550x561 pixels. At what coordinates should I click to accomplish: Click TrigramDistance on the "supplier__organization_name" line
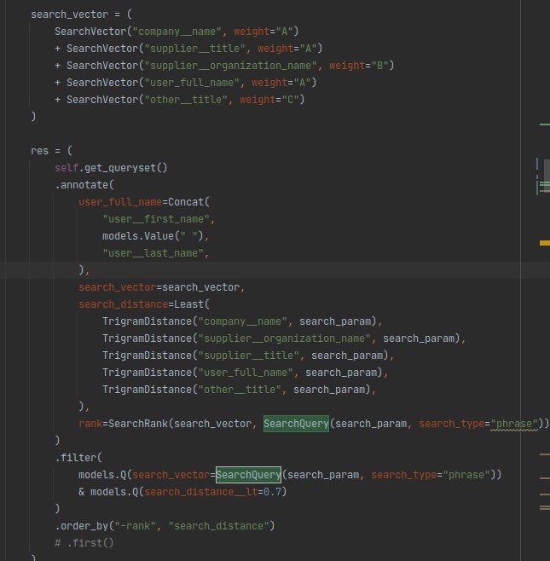point(147,338)
